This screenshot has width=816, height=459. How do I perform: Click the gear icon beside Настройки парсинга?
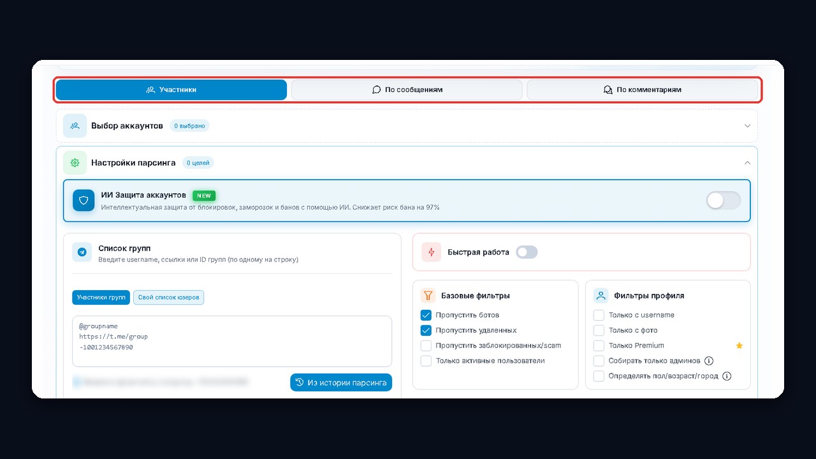tap(75, 163)
